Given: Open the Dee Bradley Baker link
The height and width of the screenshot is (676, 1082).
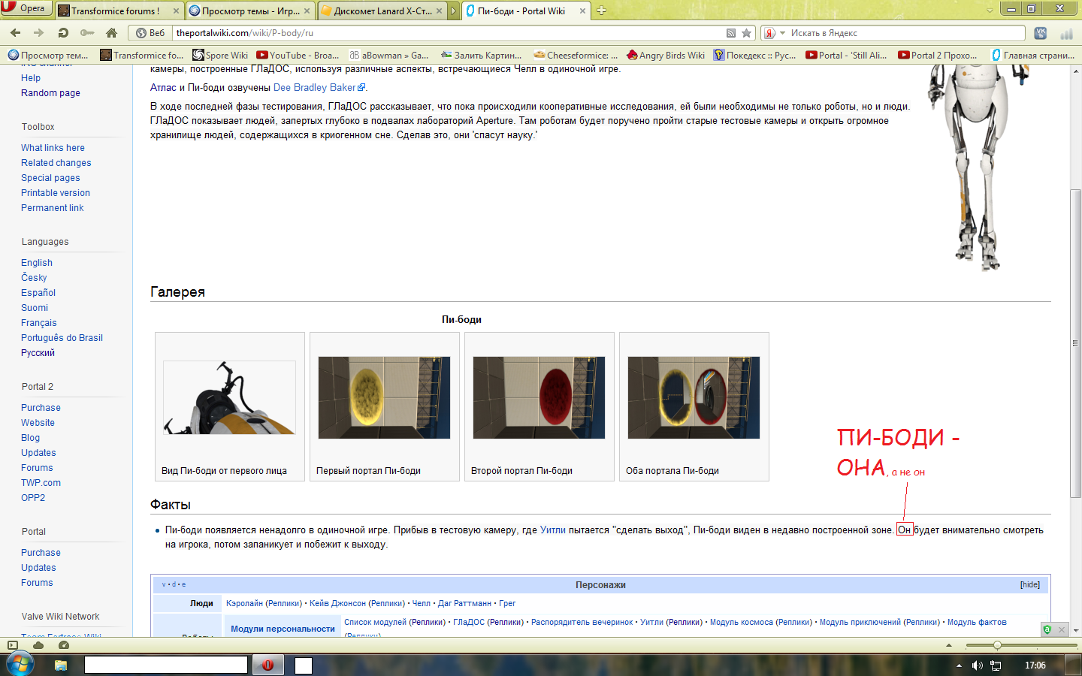Looking at the screenshot, I should 315,88.
